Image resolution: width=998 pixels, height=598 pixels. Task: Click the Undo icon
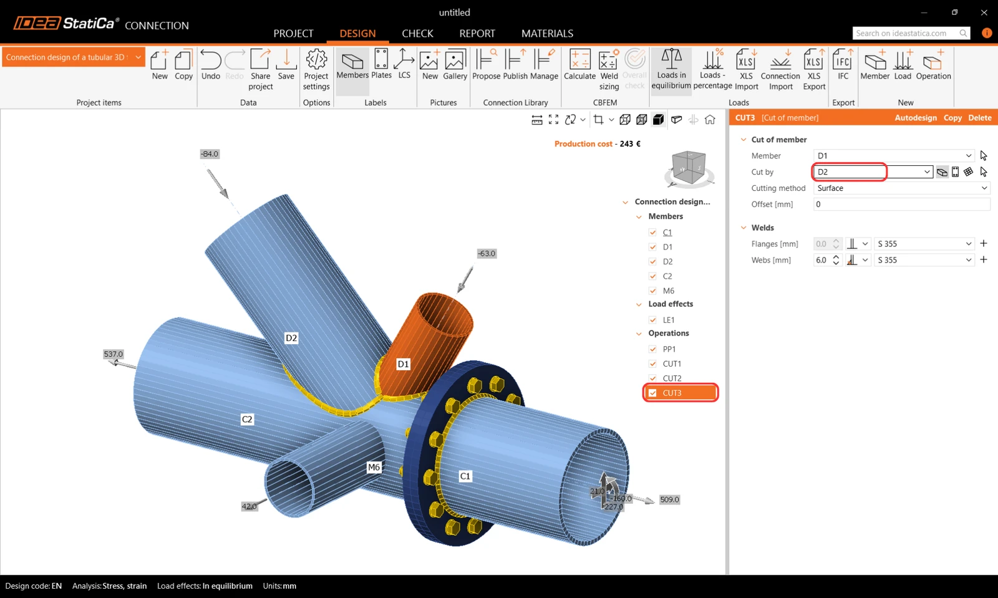211,65
